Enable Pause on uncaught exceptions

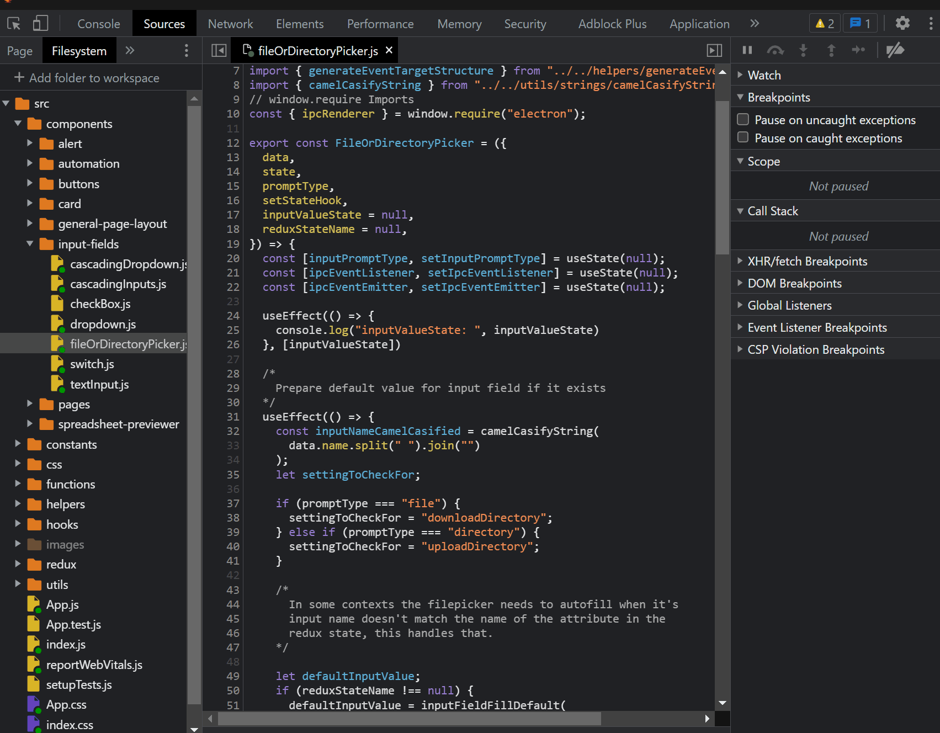point(743,119)
